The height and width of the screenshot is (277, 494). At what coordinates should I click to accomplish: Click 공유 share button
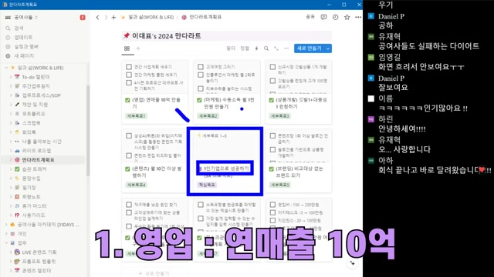click(x=310, y=17)
